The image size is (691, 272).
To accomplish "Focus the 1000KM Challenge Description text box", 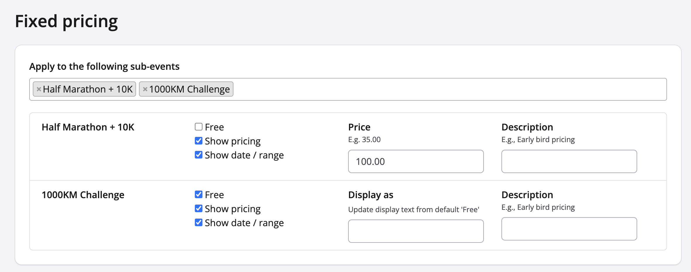I will [x=569, y=229].
